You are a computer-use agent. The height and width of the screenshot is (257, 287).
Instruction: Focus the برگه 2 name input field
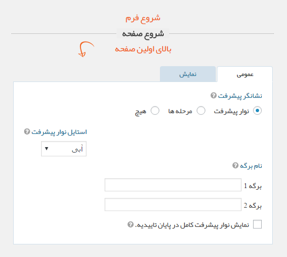pos(173,205)
